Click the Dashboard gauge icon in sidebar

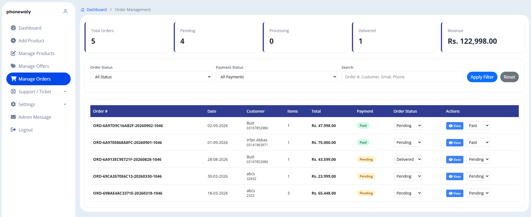tap(13, 28)
